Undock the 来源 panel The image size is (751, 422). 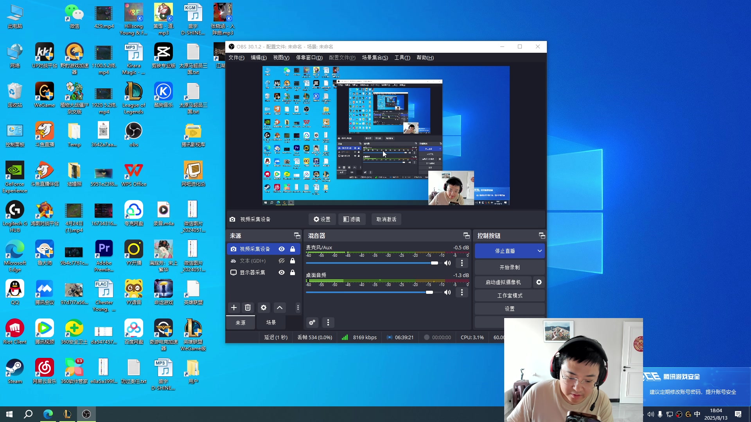point(297,236)
